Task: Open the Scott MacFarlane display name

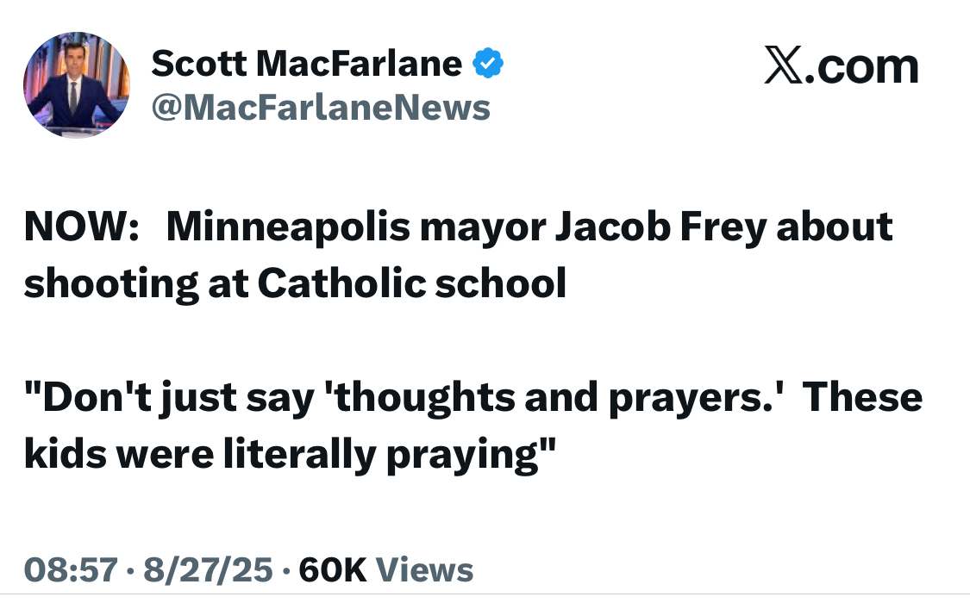Action: pyautogui.click(x=306, y=65)
